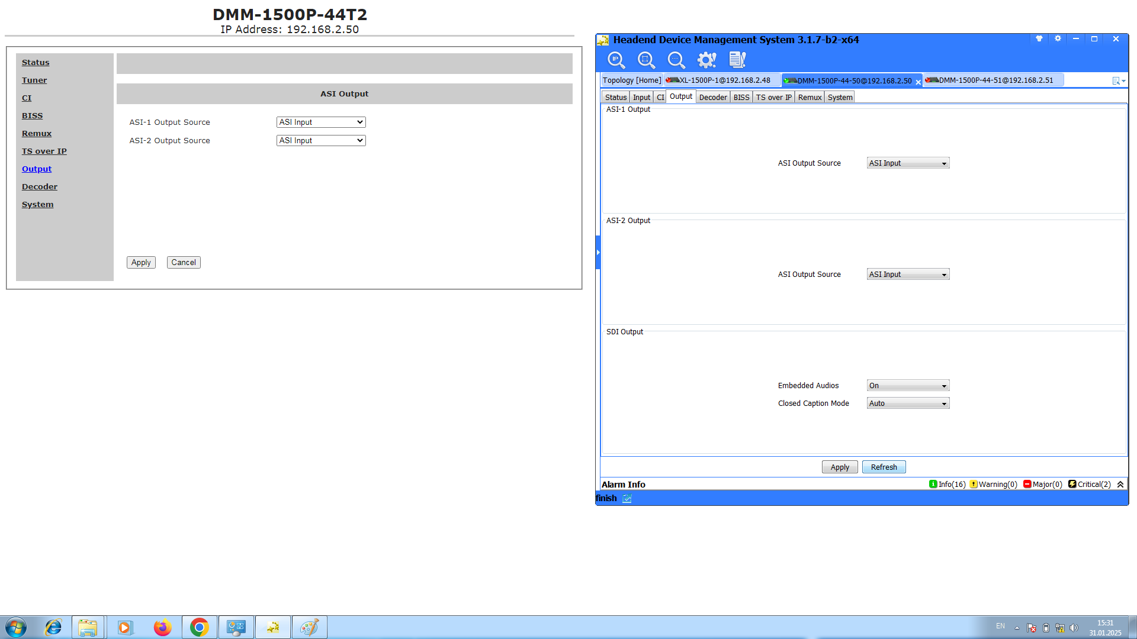1137x639 pixels.
Task: Open the Embedded Audios dropdown
Action: pyautogui.click(x=908, y=386)
